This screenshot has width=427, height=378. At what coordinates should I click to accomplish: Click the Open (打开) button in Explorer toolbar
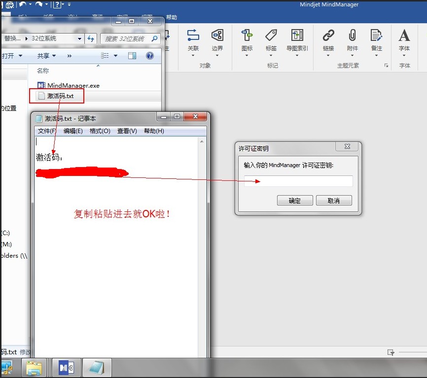click(12, 56)
